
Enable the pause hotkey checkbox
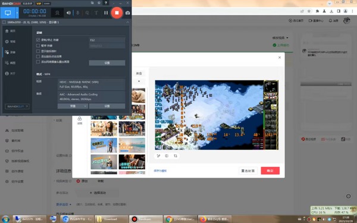(38, 46)
